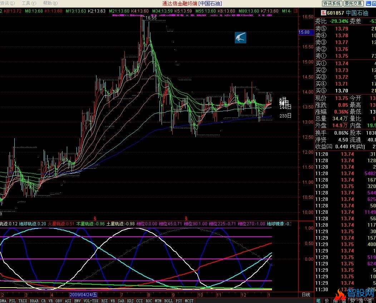The width and height of the screenshot is (376, 303).
Task: Click the 卖③ price 13.77
Action: [x=341, y=42]
